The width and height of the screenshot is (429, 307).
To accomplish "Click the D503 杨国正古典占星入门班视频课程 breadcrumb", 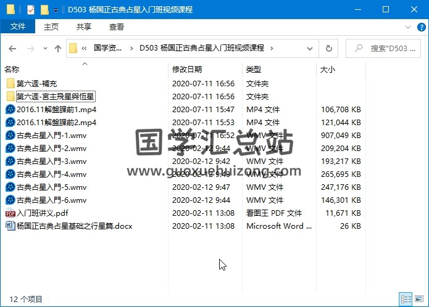I will (x=202, y=48).
